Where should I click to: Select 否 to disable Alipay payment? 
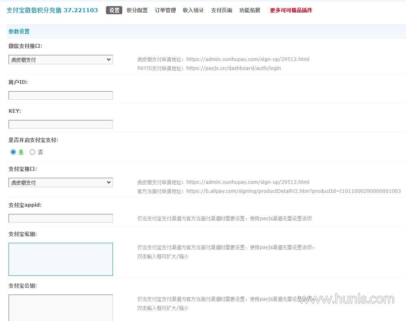tap(32, 152)
